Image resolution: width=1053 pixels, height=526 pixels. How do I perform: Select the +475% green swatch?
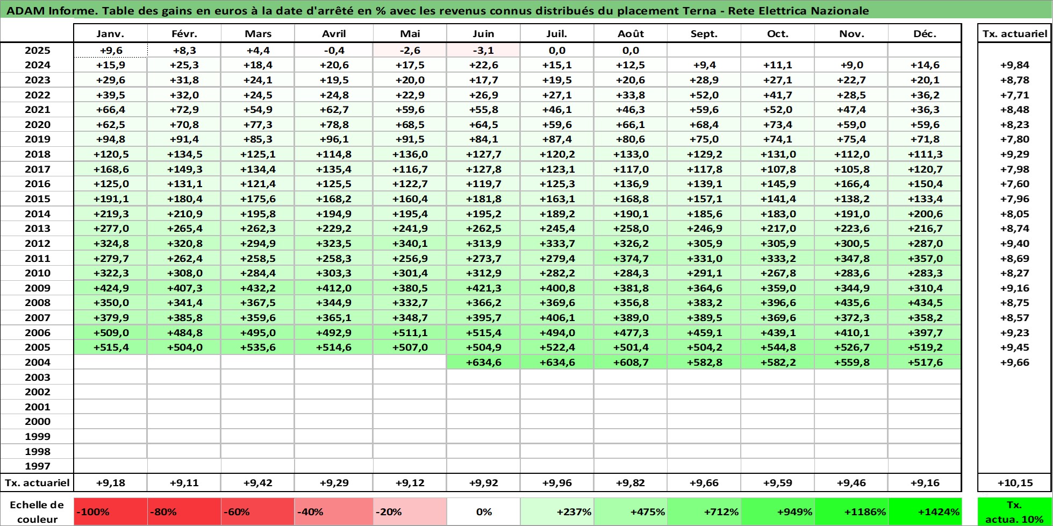point(631,512)
